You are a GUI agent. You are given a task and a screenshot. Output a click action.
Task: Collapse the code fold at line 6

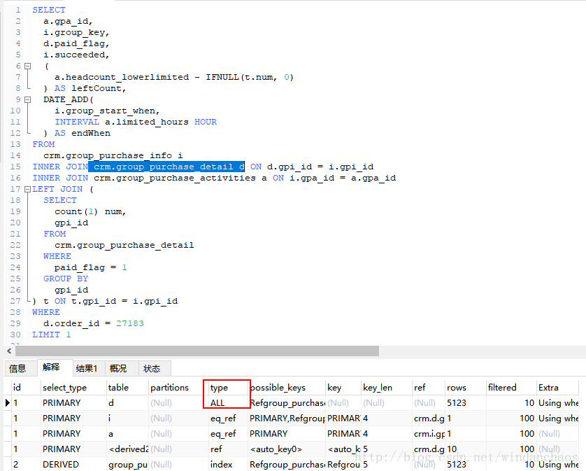(27, 66)
